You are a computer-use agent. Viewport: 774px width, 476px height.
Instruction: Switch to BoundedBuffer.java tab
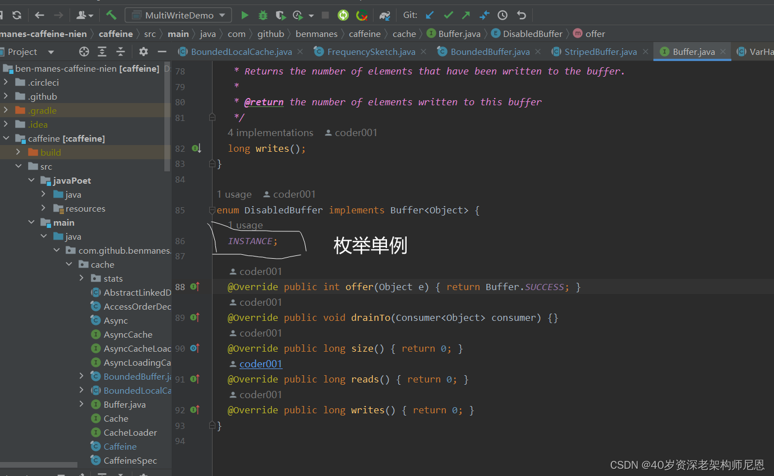coord(490,52)
